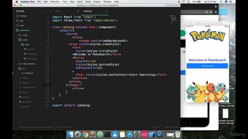Open the File menu
248x139 pixels.
click(x=39, y=2)
